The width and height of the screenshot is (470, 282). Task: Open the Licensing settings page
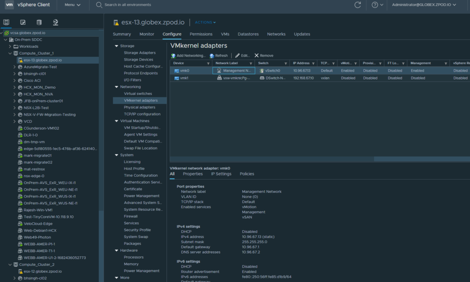pos(132,162)
